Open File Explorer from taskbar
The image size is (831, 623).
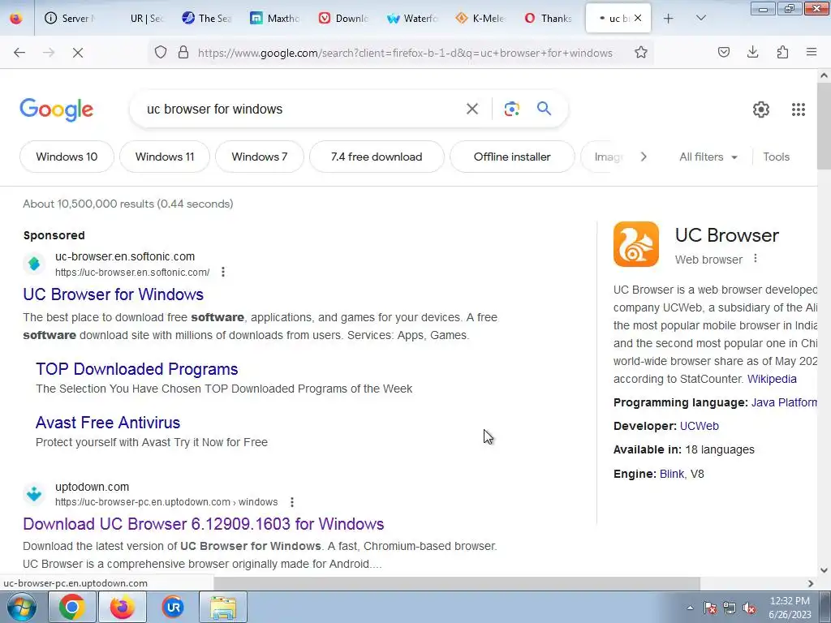point(223,607)
